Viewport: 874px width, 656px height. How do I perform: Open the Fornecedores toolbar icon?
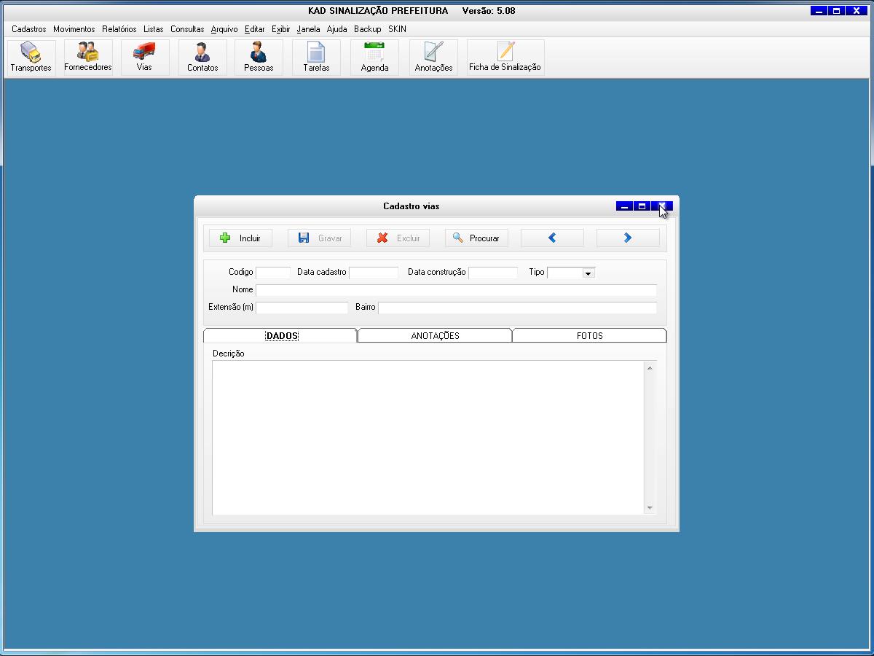88,58
